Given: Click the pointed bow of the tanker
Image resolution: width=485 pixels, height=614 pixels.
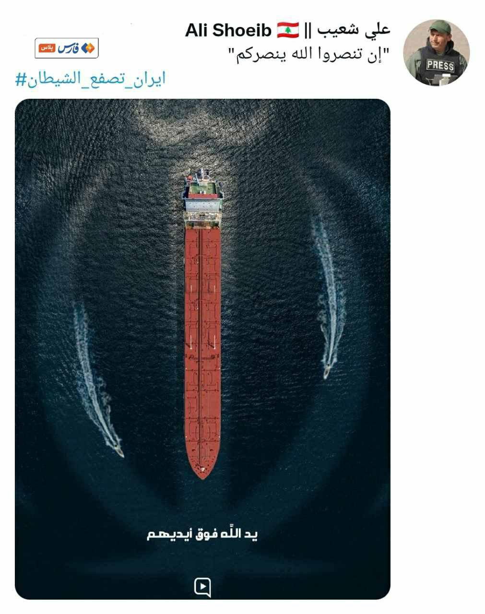Looking at the screenshot, I should point(202,468).
